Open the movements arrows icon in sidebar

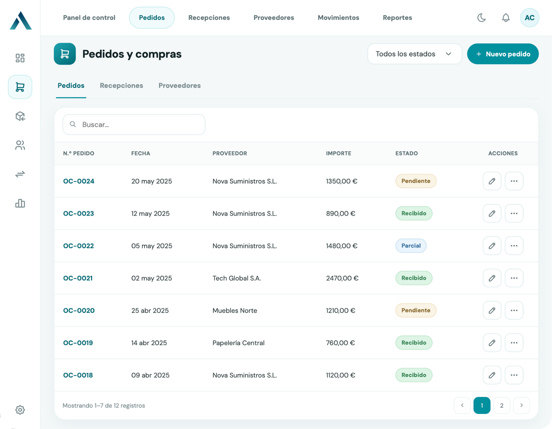tap(20, 174)
